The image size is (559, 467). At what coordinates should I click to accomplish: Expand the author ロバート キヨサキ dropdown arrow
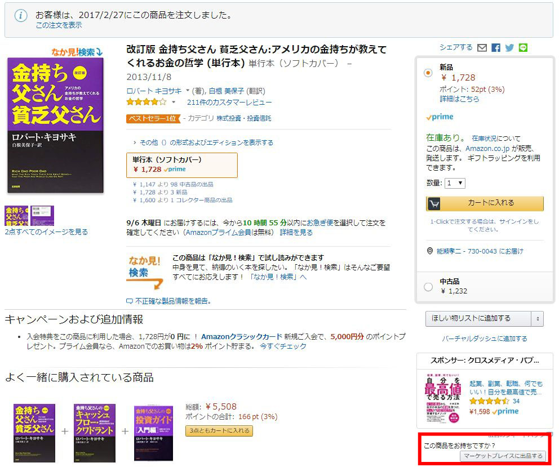pyautogui.click(x=188, y=91)
